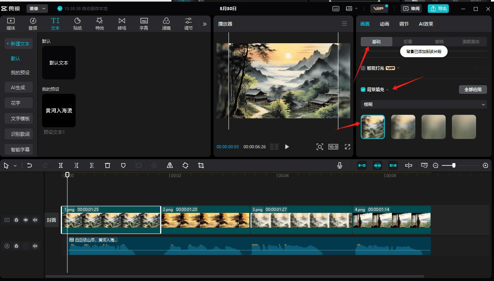
Task: Hide the video track with eye icon
Action: pos(26,220)
